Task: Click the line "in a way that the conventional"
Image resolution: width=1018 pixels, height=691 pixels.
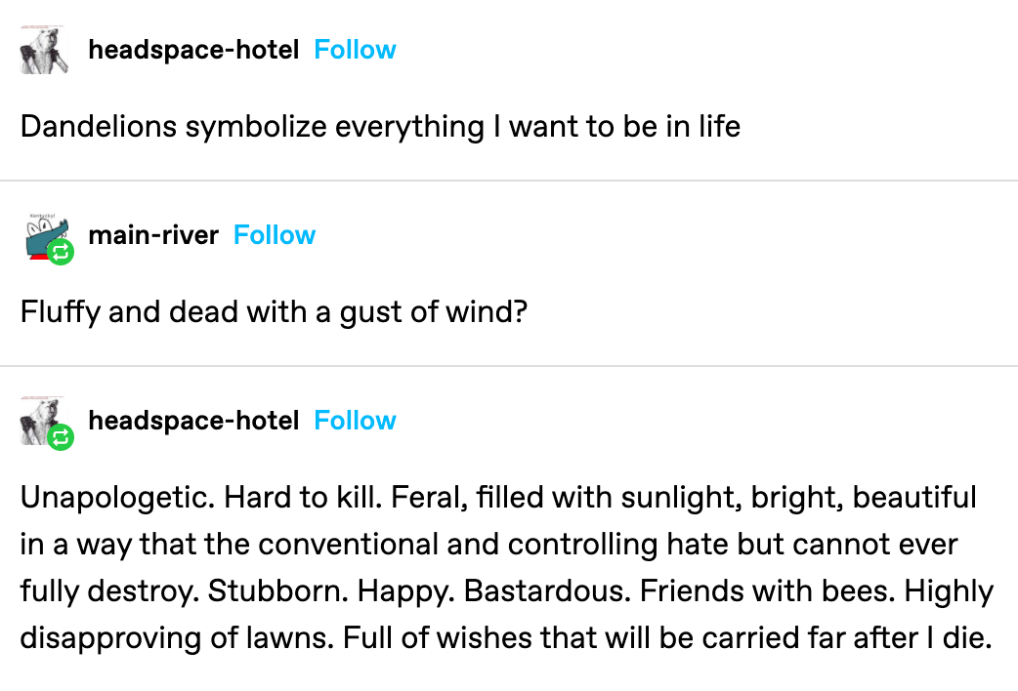Action: tap(488, 545)
